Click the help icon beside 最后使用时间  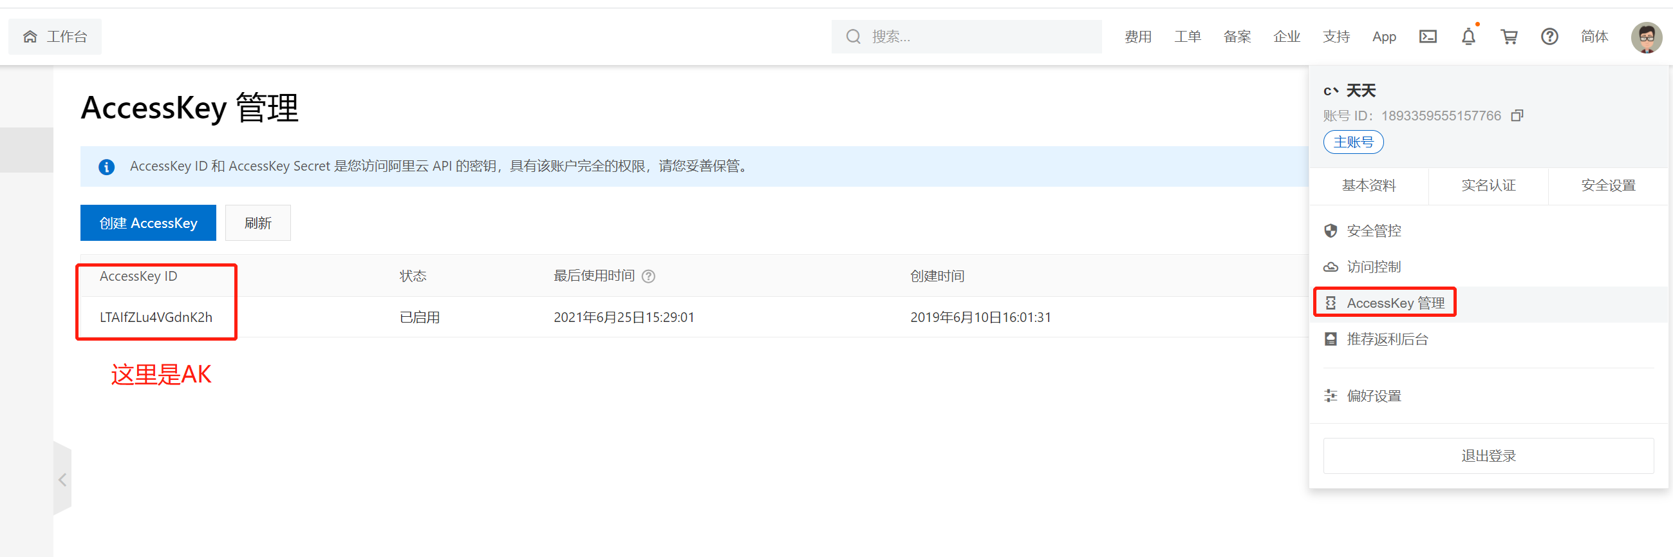tap(648, 276)
